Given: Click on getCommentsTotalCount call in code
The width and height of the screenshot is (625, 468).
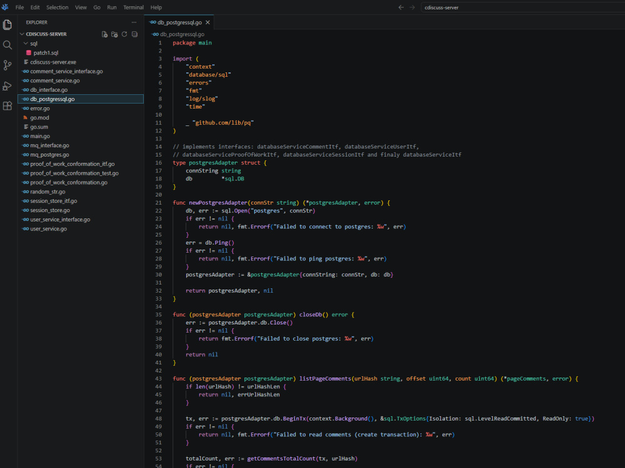Looking at the screenshot, I should click(281, 459).
